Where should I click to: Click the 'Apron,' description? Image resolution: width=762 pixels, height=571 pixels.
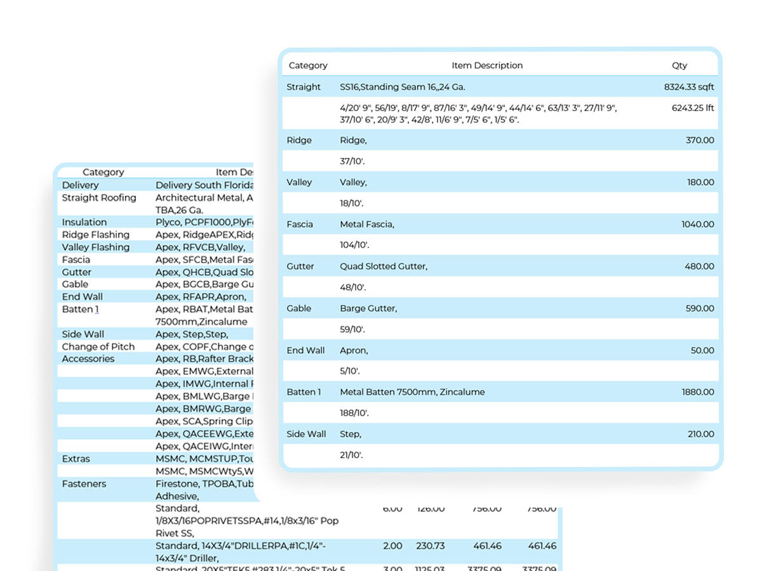pyautogui.click(x=354, y=350)
